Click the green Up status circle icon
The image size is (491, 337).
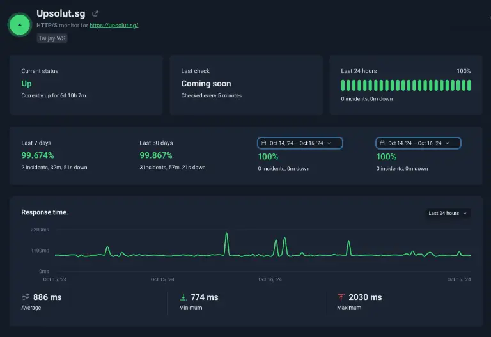19,25
